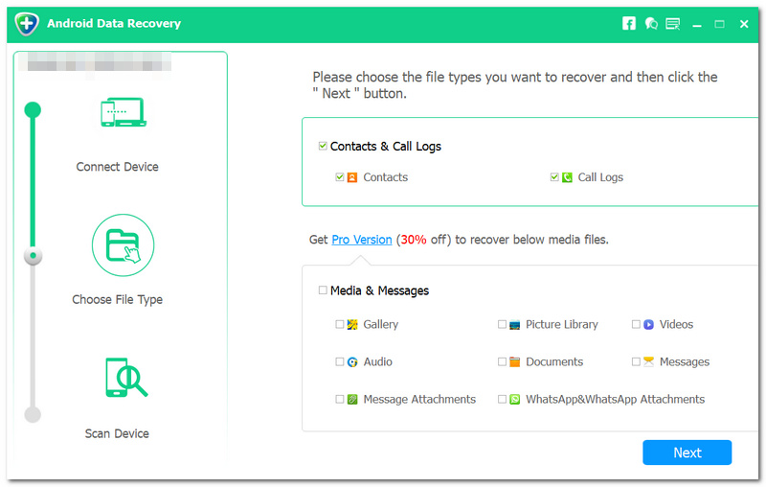Click the Message Attachments label text
This screenshot has height=487, width=766.
(419, 400)
